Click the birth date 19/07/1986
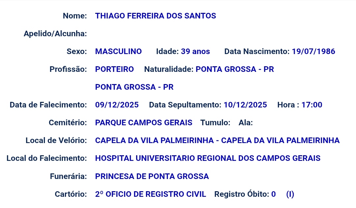 click(313, 51)
